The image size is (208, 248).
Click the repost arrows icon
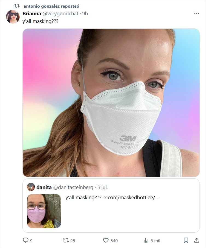[66, 240]
